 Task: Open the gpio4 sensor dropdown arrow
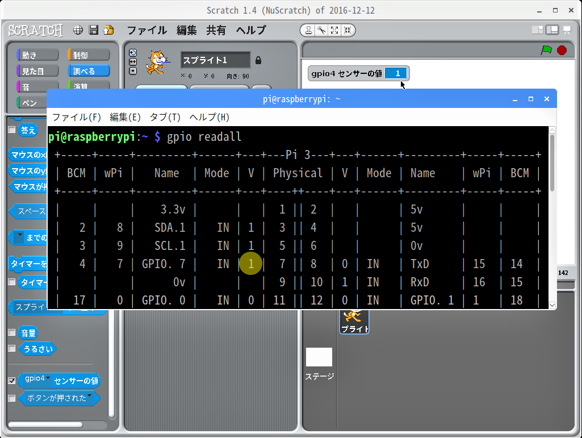[x=48, y=378]
